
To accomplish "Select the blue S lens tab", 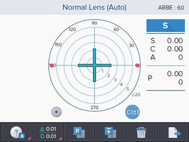I will (x=165, y=26).
